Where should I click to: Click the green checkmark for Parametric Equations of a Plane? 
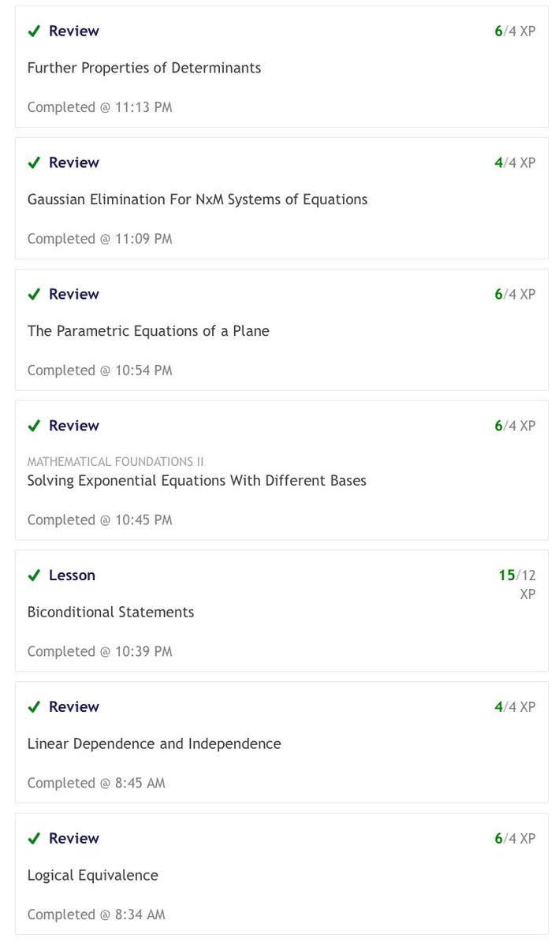click(x=34, y=294)
